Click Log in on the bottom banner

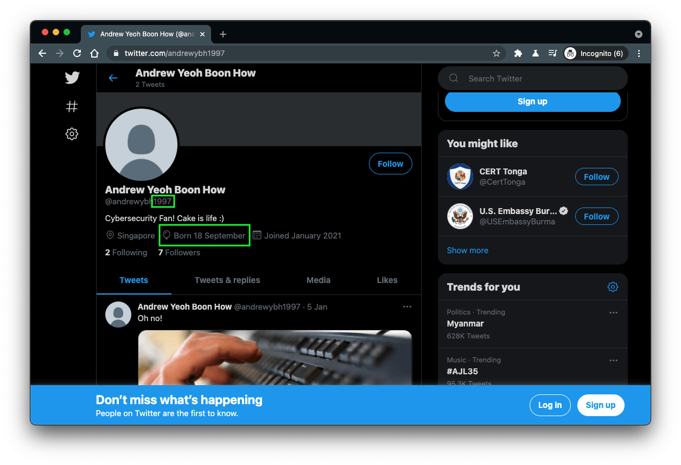pos(550,405)
